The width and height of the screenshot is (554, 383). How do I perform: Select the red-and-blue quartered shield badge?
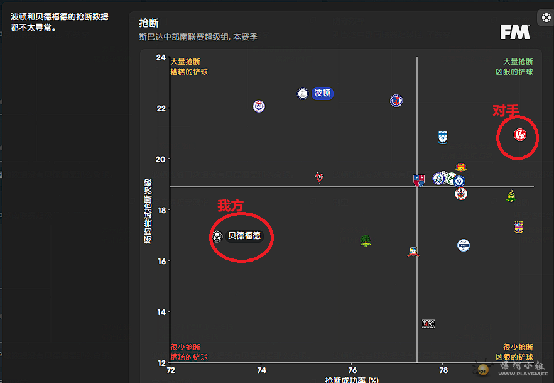click(x=419, y=180)
